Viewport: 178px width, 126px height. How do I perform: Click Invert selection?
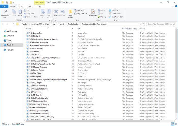coord(116,17)
